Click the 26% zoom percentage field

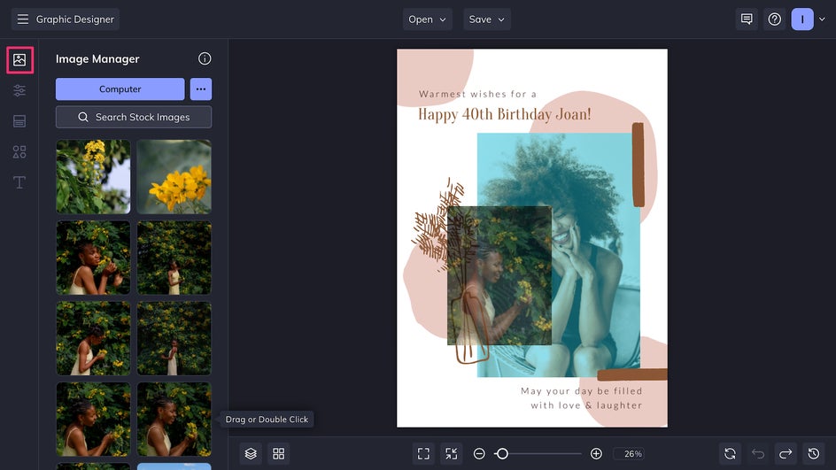tap(629, 453)
